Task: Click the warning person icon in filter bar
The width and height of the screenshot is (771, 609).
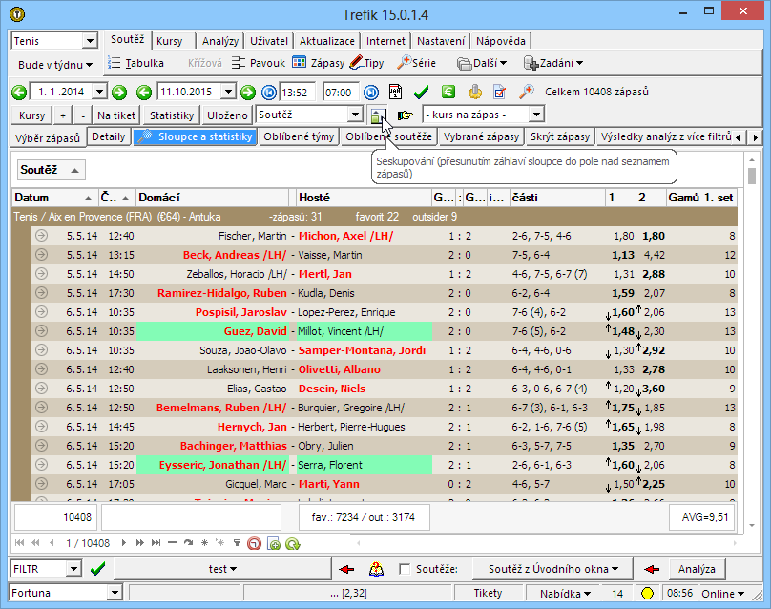Action: [375, 569]
